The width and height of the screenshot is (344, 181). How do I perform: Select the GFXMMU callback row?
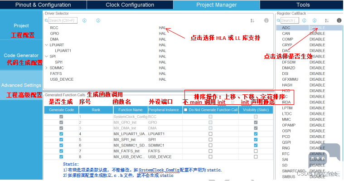(309, 79)
